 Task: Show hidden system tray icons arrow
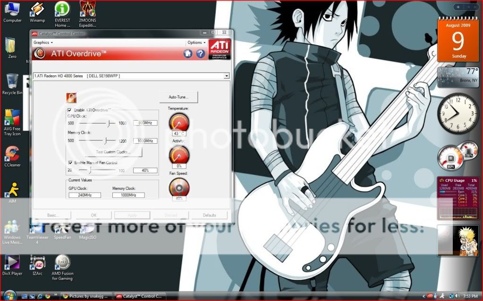point(424,296)
